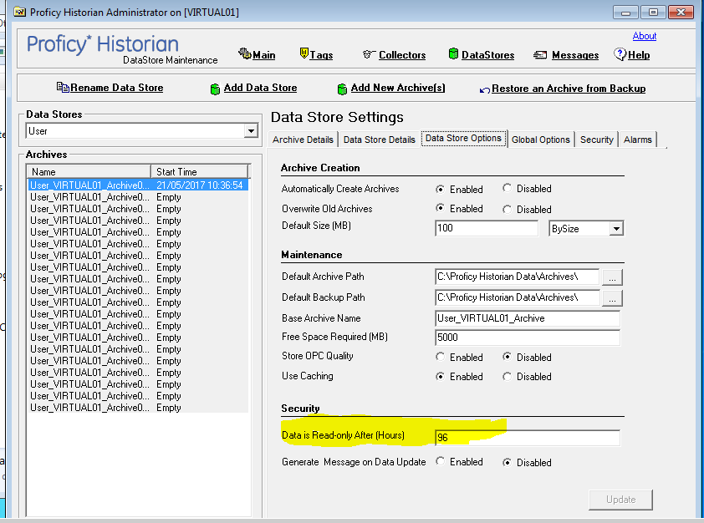The image size is (704, 523).
Task: Click the Add New Archive(s) cylinder icon
Action: (x=342, y=89)
